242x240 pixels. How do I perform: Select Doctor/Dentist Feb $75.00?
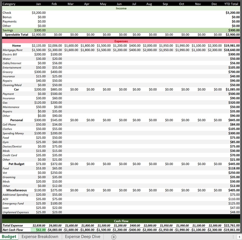point(57,147)
